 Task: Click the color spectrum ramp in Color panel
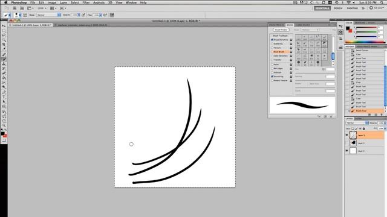point(365,42)
